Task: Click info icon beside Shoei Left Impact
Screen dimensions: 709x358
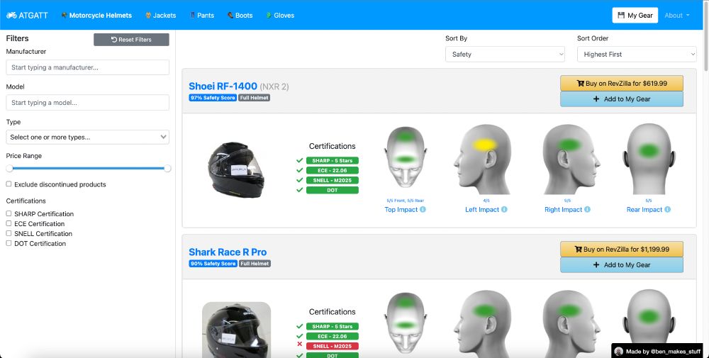Action: click(504, 209)
